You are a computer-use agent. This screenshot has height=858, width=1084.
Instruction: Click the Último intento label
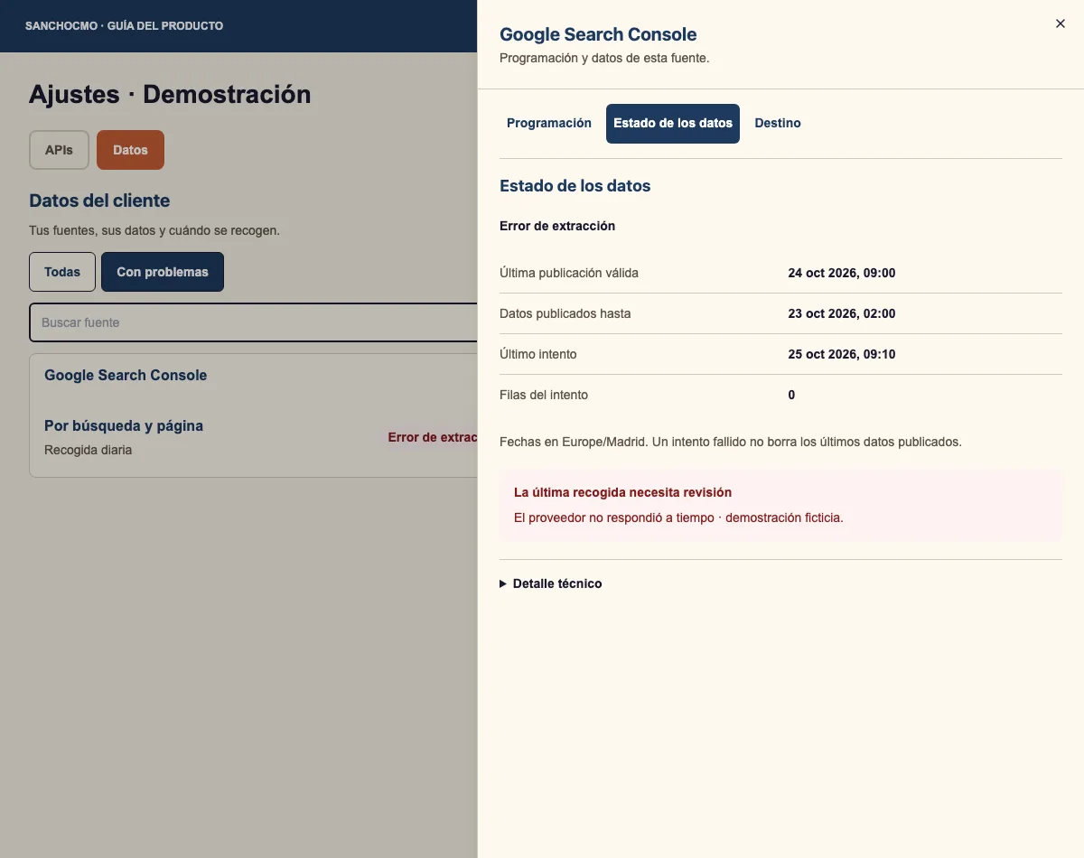click(538, 354)
